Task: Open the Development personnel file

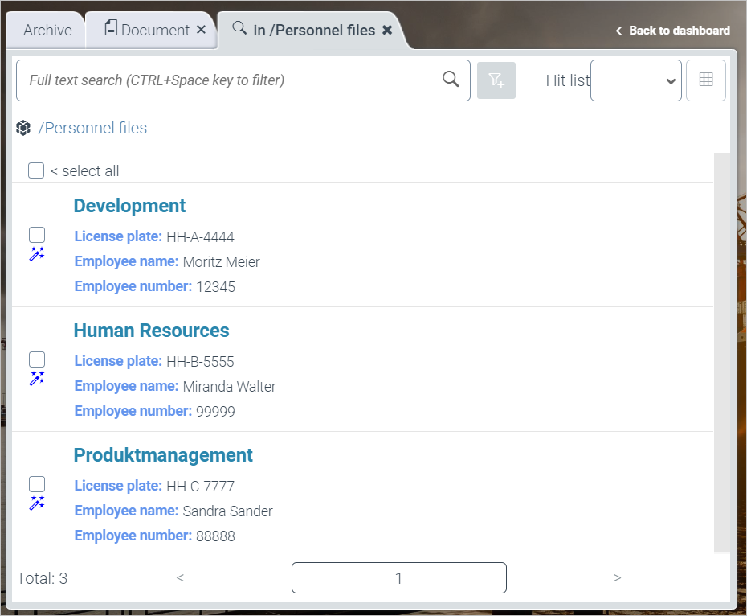Action: point(129,206)
